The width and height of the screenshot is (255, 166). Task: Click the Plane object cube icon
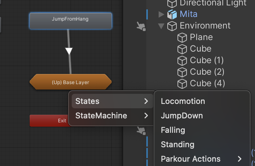182,38
